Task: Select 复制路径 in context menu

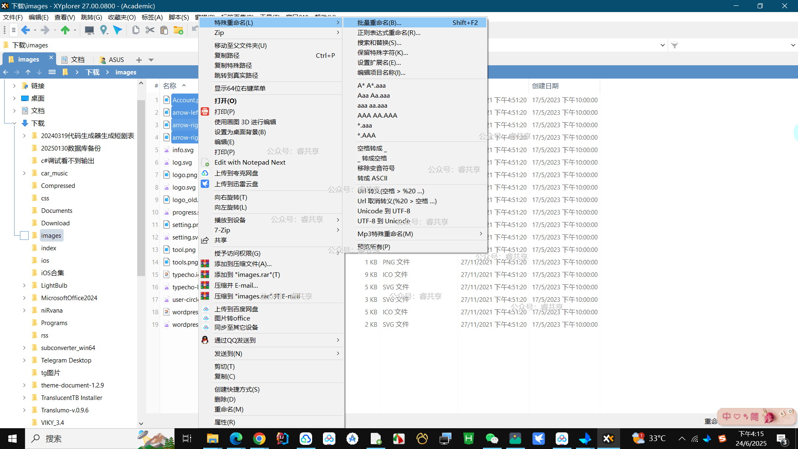Action: [x=271, y=55]
